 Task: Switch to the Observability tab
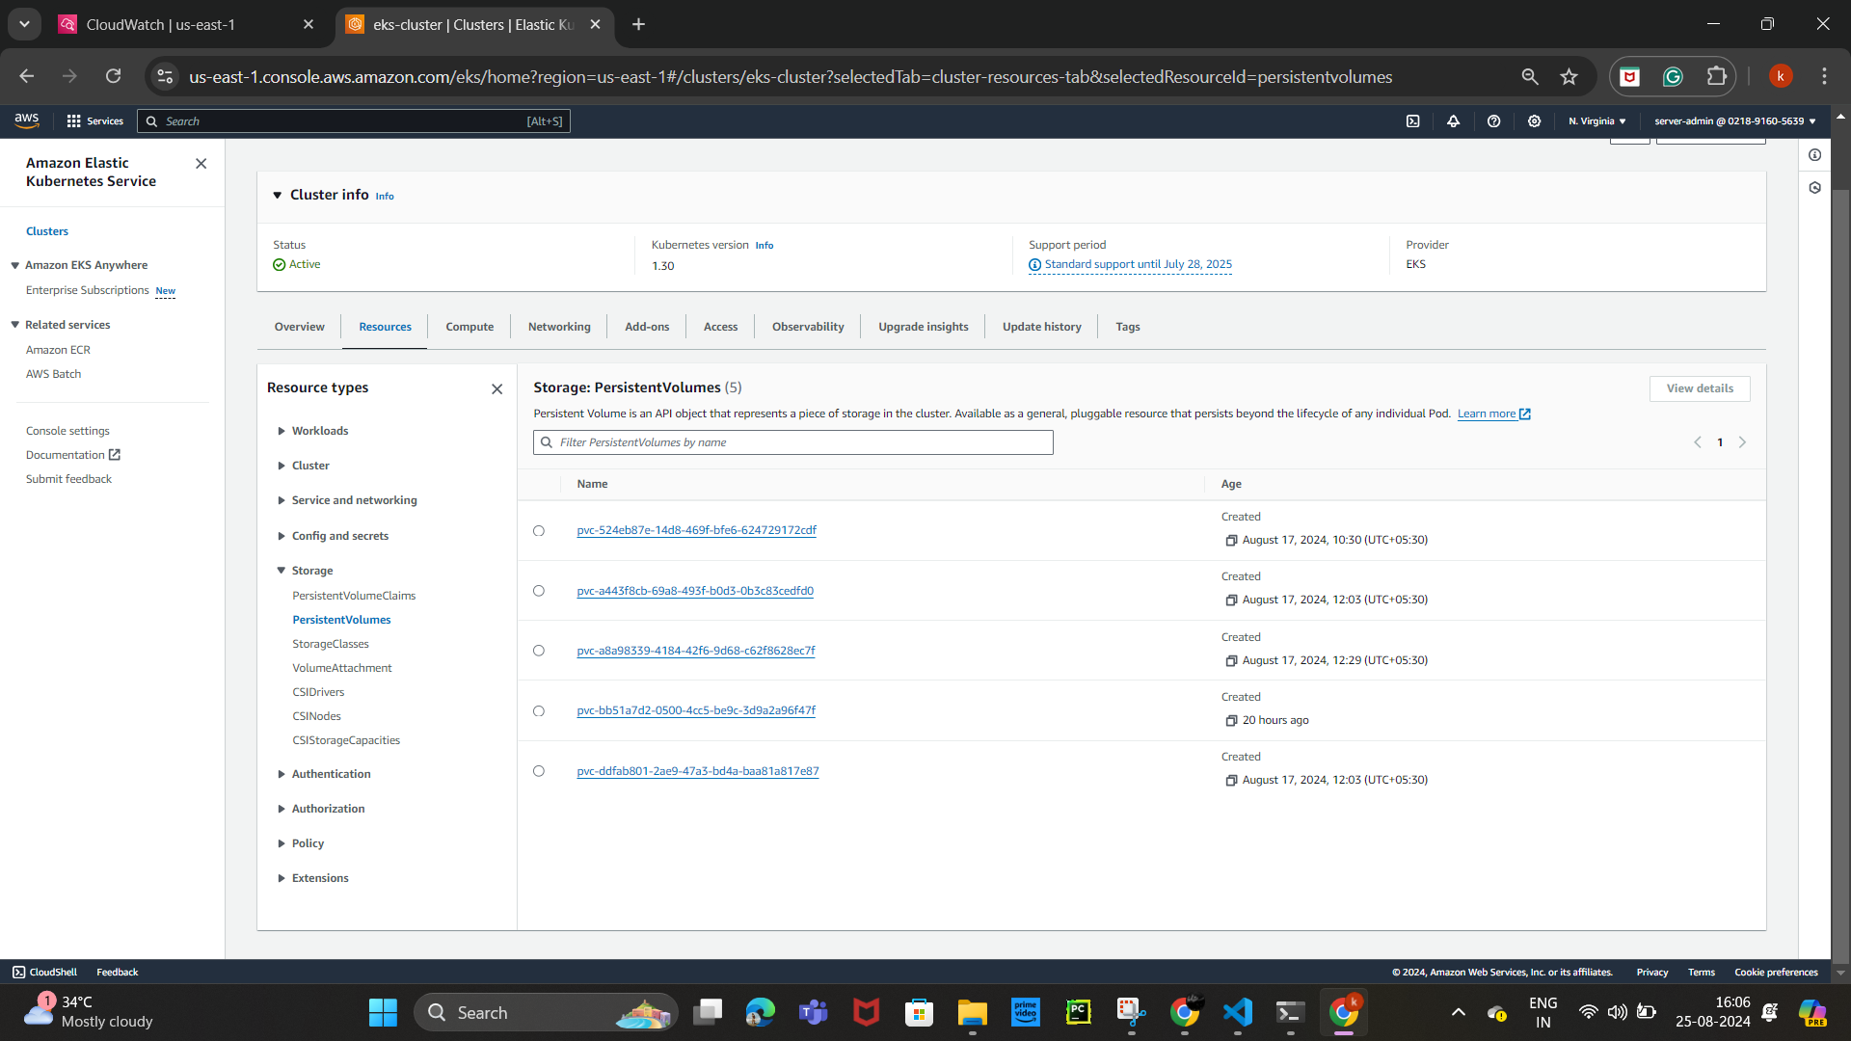(807, 327)
